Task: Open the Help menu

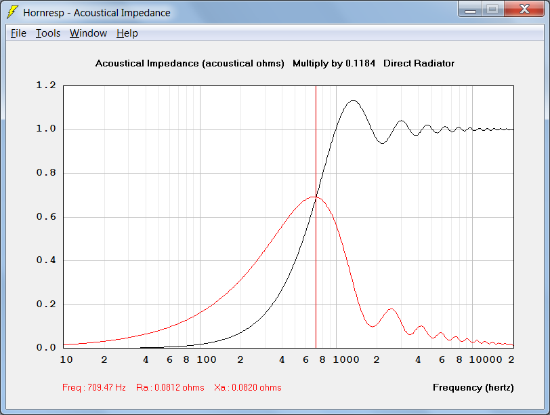Action: point(127,33)
